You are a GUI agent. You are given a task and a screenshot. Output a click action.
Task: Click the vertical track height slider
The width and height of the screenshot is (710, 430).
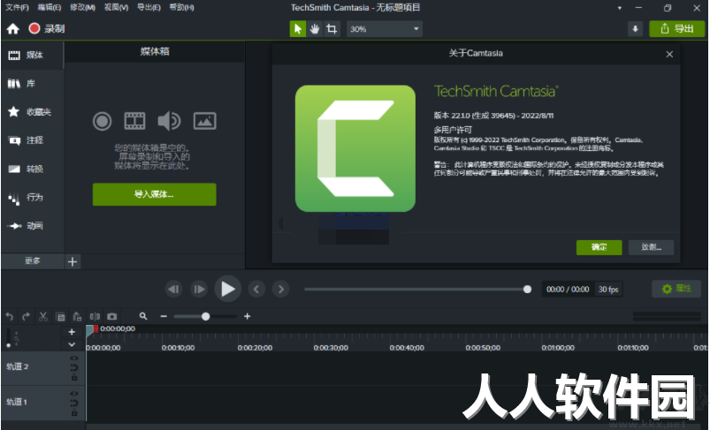point(8,339)
